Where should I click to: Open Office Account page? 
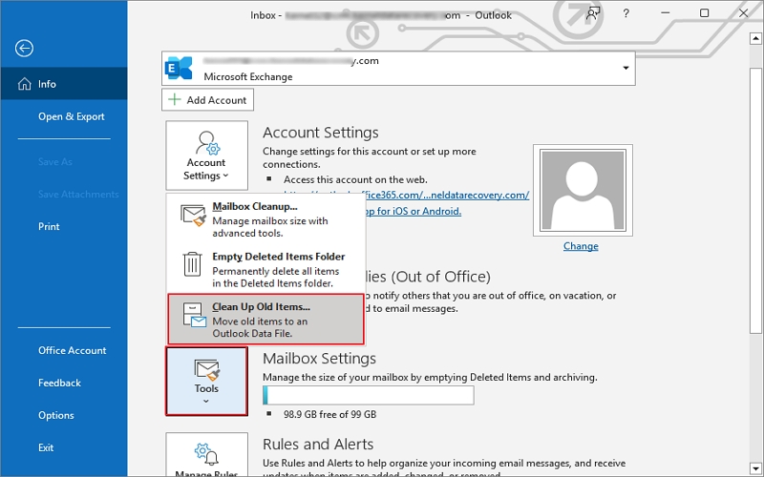pyautogui.click(x=72, y=350)
